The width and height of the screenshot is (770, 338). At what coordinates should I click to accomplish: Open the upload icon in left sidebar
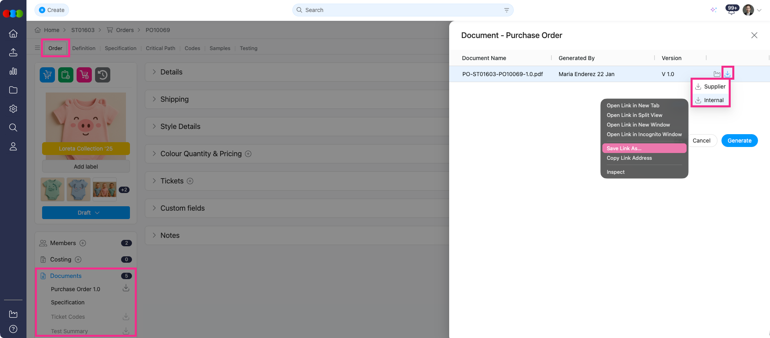(x=13, y=52)
